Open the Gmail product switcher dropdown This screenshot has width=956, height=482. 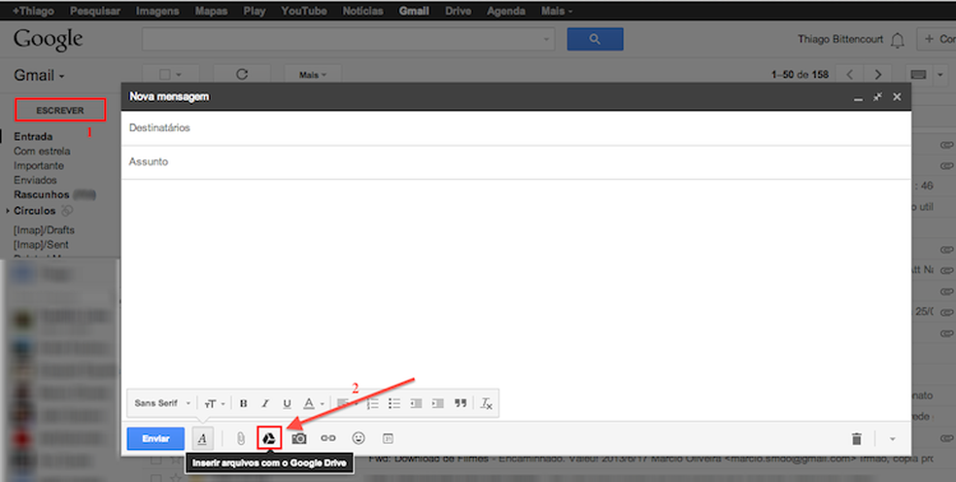coord(39,75)
